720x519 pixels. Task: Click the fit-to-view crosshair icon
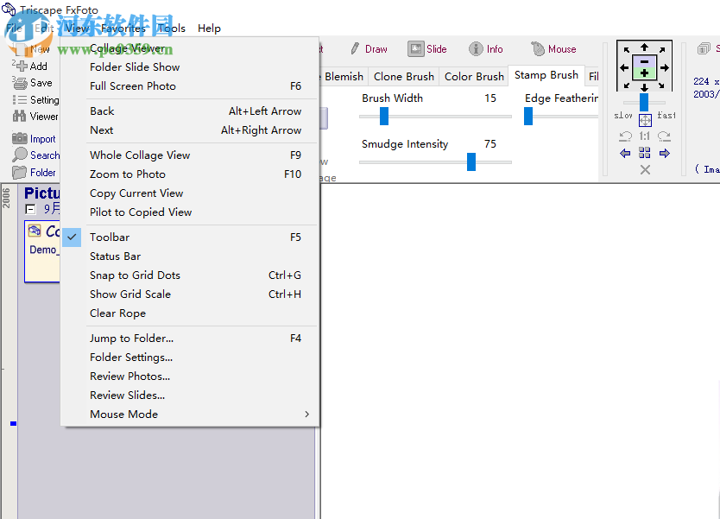645,120
